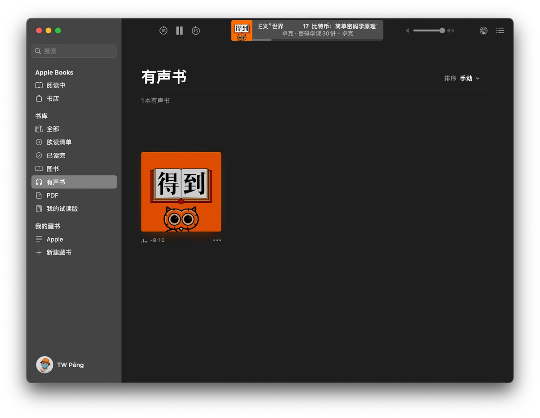The image size is (540, 418).
Task: Click the plus icon beside 新建藏书
Action: coord(39,253)
